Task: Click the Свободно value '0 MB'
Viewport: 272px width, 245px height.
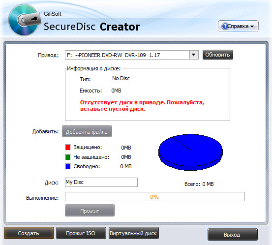Action: coord(126,166)
